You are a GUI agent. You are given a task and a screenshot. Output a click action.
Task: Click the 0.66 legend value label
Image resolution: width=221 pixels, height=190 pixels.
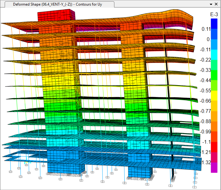pyautogui.click(x=206, y=101)
